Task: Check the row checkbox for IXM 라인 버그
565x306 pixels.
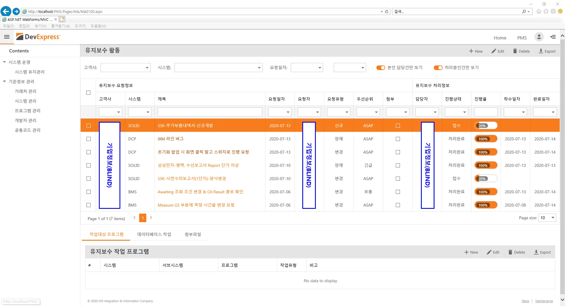Action: tap(88, 139)
